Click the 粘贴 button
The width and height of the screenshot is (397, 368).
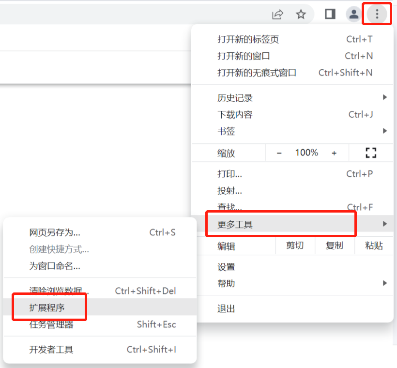(x=374, y=245)
